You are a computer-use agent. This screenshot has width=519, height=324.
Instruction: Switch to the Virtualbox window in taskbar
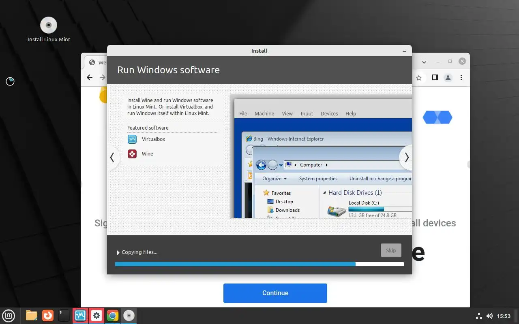[80, 315]
